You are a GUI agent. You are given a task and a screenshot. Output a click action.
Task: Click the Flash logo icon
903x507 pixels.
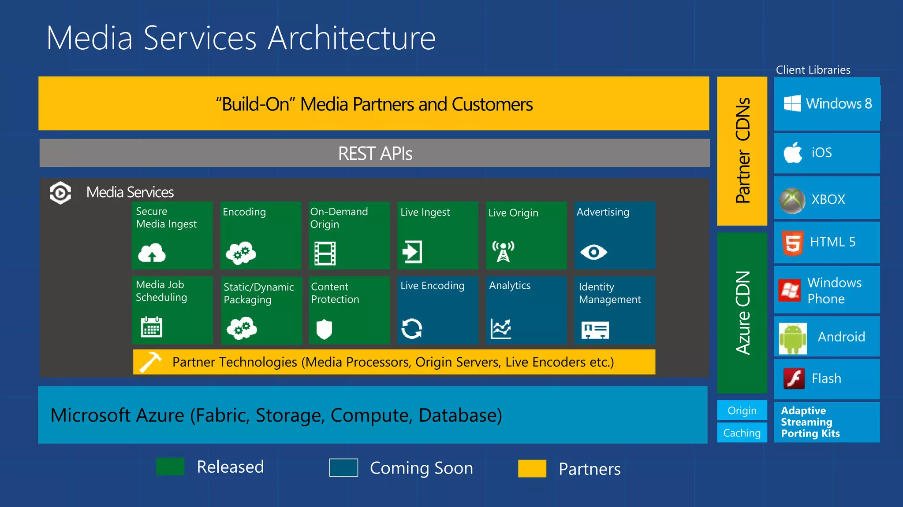pyautogui.click(x=794, y=378)
